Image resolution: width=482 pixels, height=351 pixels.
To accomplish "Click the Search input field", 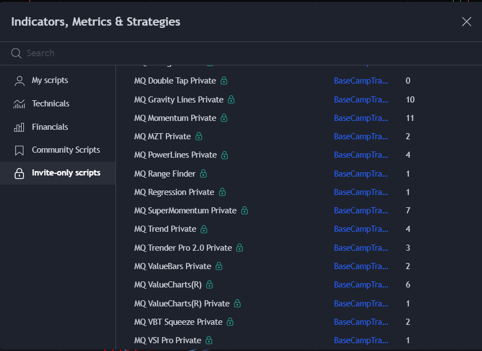I will pos(111,53).
